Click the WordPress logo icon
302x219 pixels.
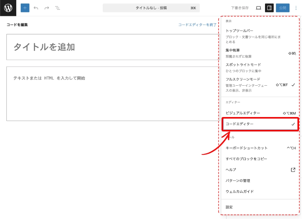click(x=8, y=8)
